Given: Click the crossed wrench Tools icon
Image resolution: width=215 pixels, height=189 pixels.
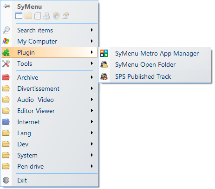Looking at the screenshot, I should click(x=6, y=63).
